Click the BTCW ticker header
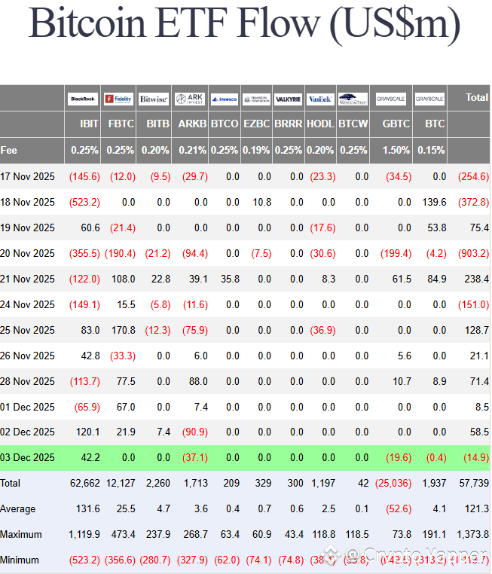This screenshot has height=574, width=492. 353,124
